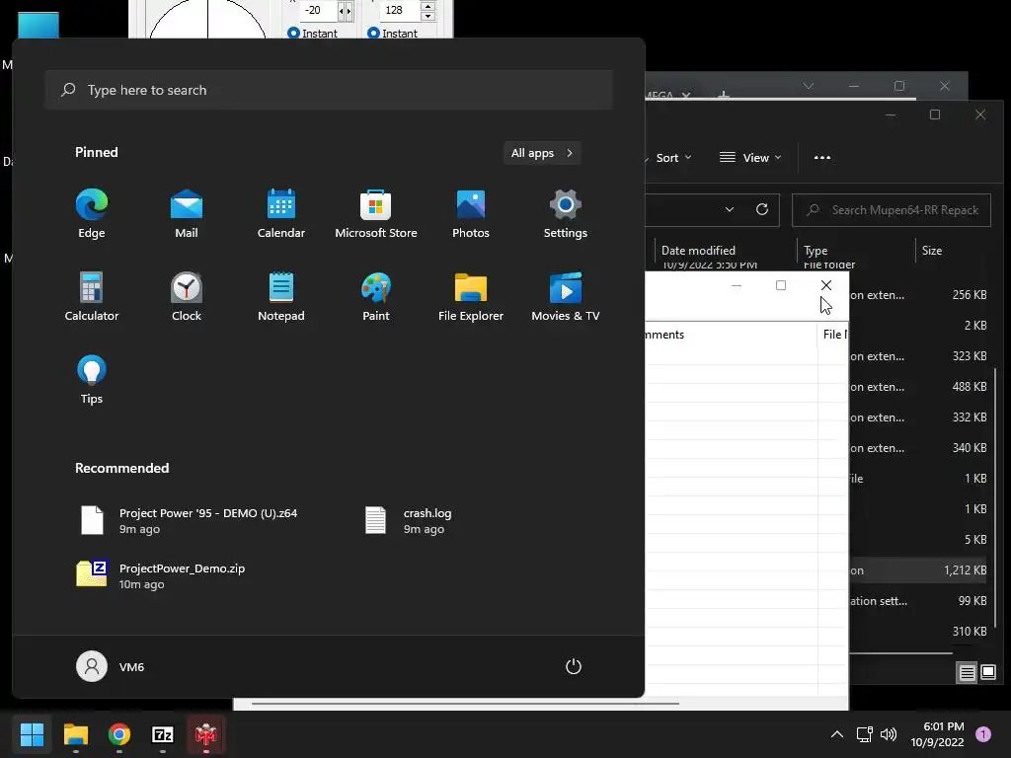The width and height of the screenshot is (1011, 758).
Task: Open the Paint pinned app
Action: (x=376, y=297)
